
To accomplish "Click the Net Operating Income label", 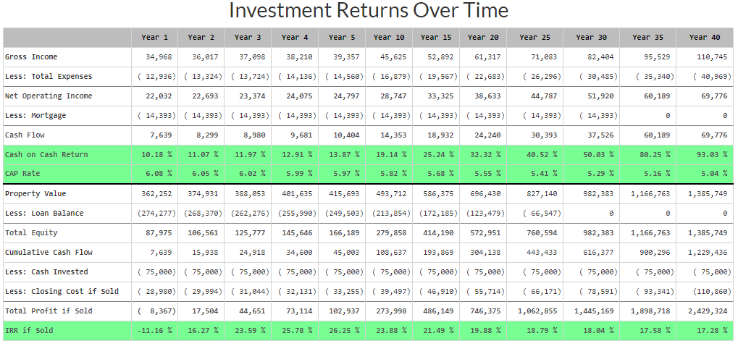I will coord(49,96).
